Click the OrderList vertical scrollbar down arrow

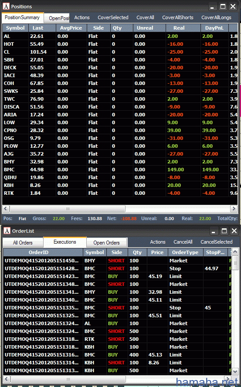(235, 371)
